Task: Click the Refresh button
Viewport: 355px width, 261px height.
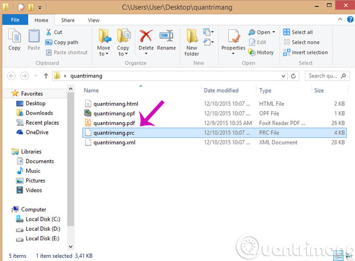Action: 293,76
